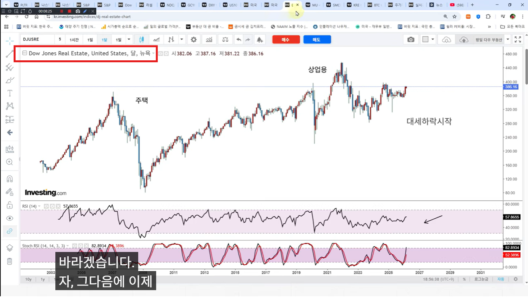Remove the RSI indicator with X

58,206
